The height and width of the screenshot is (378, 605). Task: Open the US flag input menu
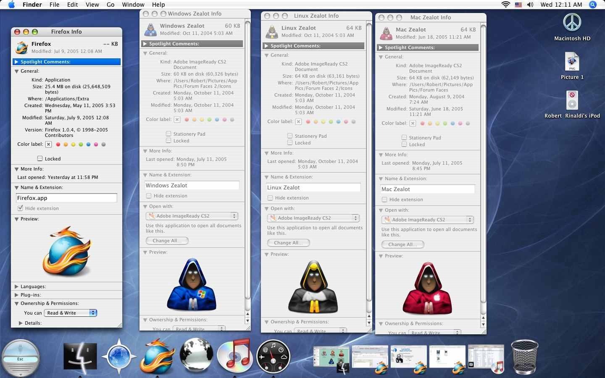tap(518, 5)
